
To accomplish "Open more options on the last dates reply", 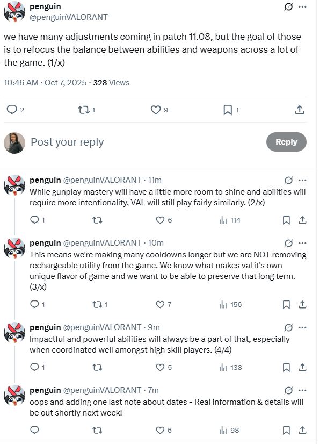I will pyautogui.click(x=302, y=390).
